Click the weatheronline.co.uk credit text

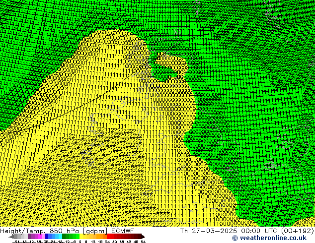click(x=269, y=238)
